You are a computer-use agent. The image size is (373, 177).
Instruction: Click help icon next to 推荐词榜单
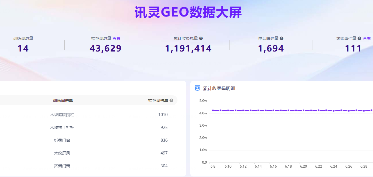point(171,100)
